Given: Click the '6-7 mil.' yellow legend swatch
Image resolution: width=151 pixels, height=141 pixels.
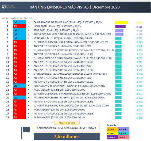Looking at the screenshot, I should [113, 134].
